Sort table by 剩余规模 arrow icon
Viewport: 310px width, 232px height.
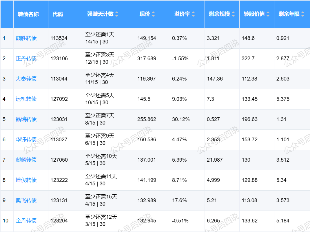tap(233, 14)
